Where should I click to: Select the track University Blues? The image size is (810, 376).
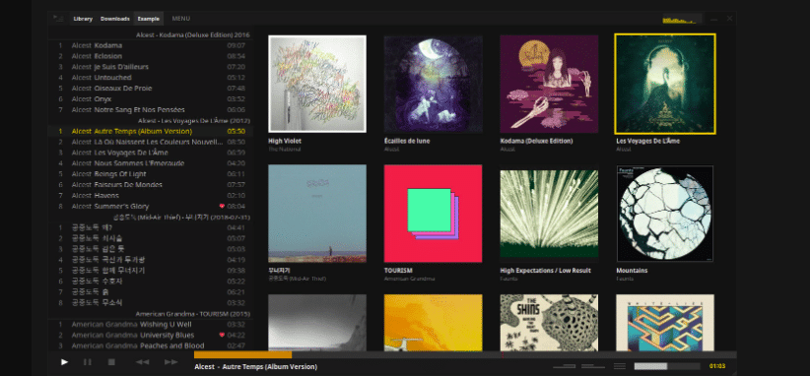point(150,335)
